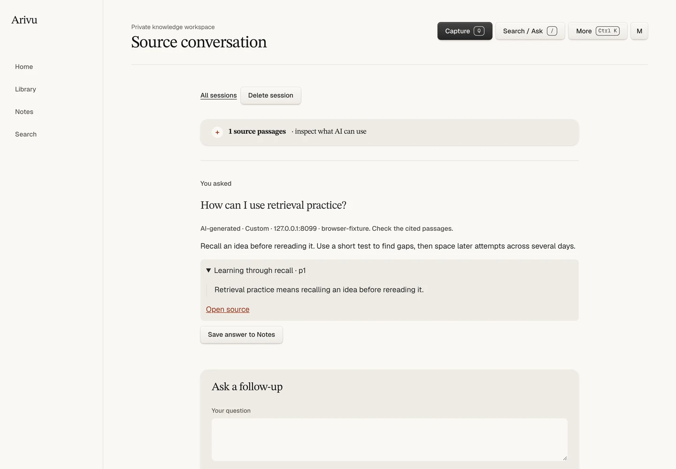Click the AI-generated provenance line
Screen dimensions: 676x469
(327, 228)
